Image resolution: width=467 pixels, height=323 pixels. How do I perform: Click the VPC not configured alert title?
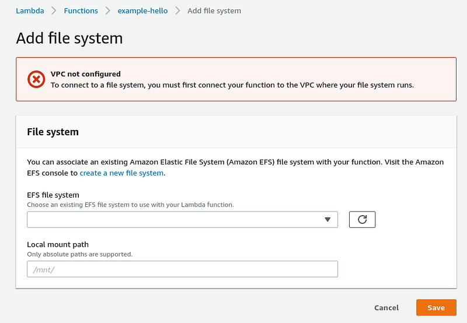(x=85, y=74)
